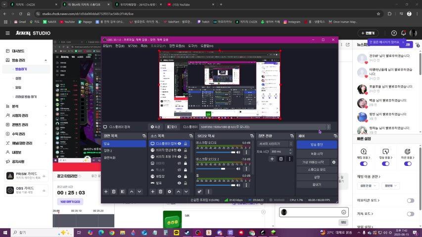Move the selected source down in OBS sources list
Screen dimensions: 422x237
[x=186, y=192]
